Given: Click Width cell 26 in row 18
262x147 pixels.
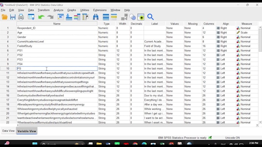Looking at the screenshot, I should (123, 104).
